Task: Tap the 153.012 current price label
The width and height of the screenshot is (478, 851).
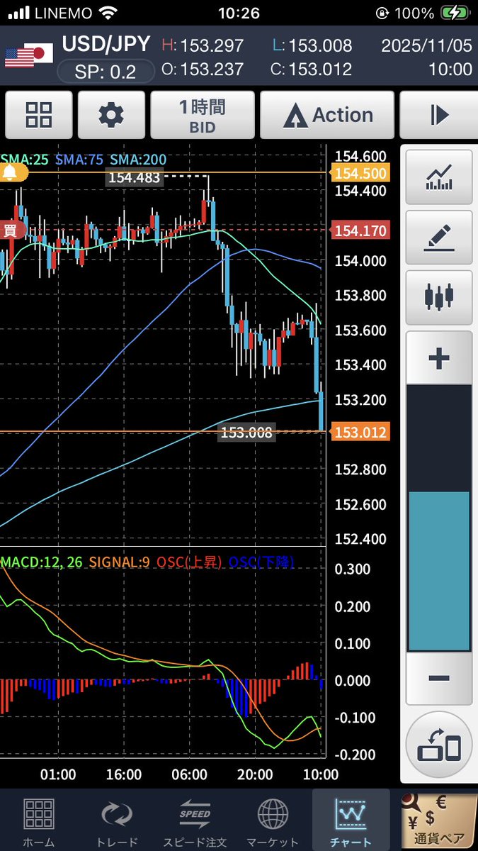Action: point(360,431)
